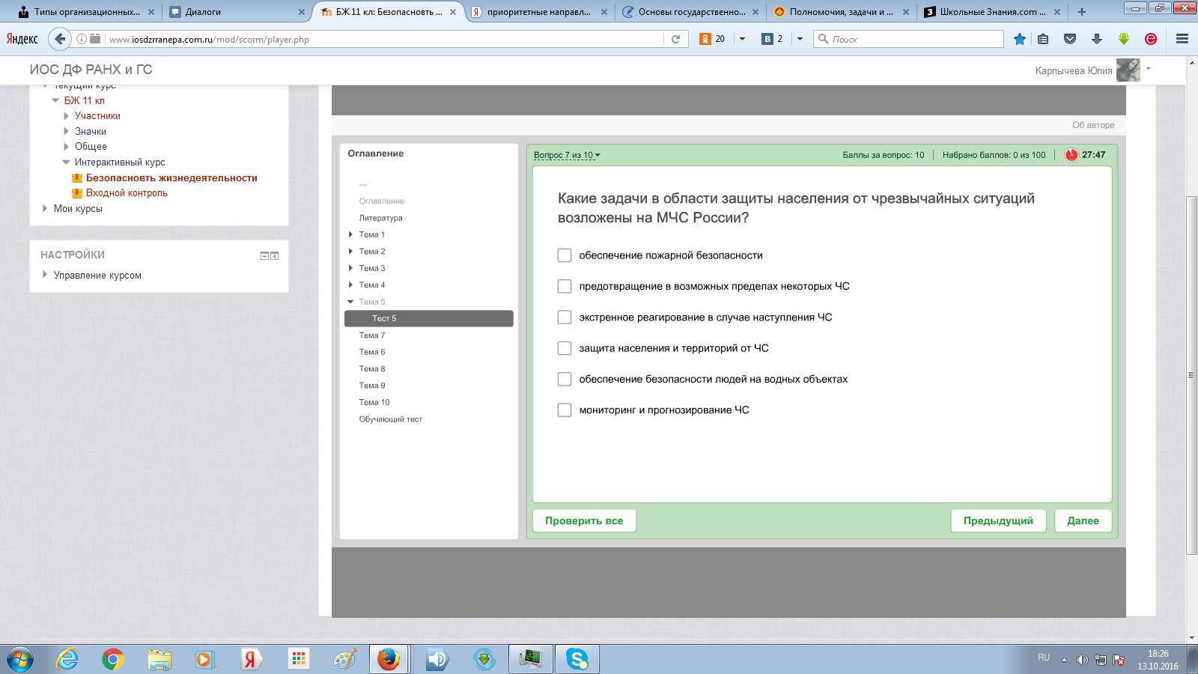Click the browser search input field
The image size is (1198, 674).
tap(913, 39)
